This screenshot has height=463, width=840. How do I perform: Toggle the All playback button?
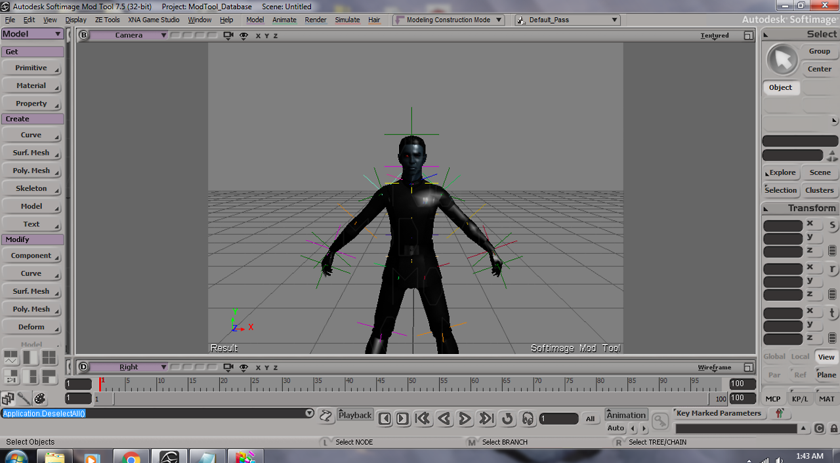[591, 418]
